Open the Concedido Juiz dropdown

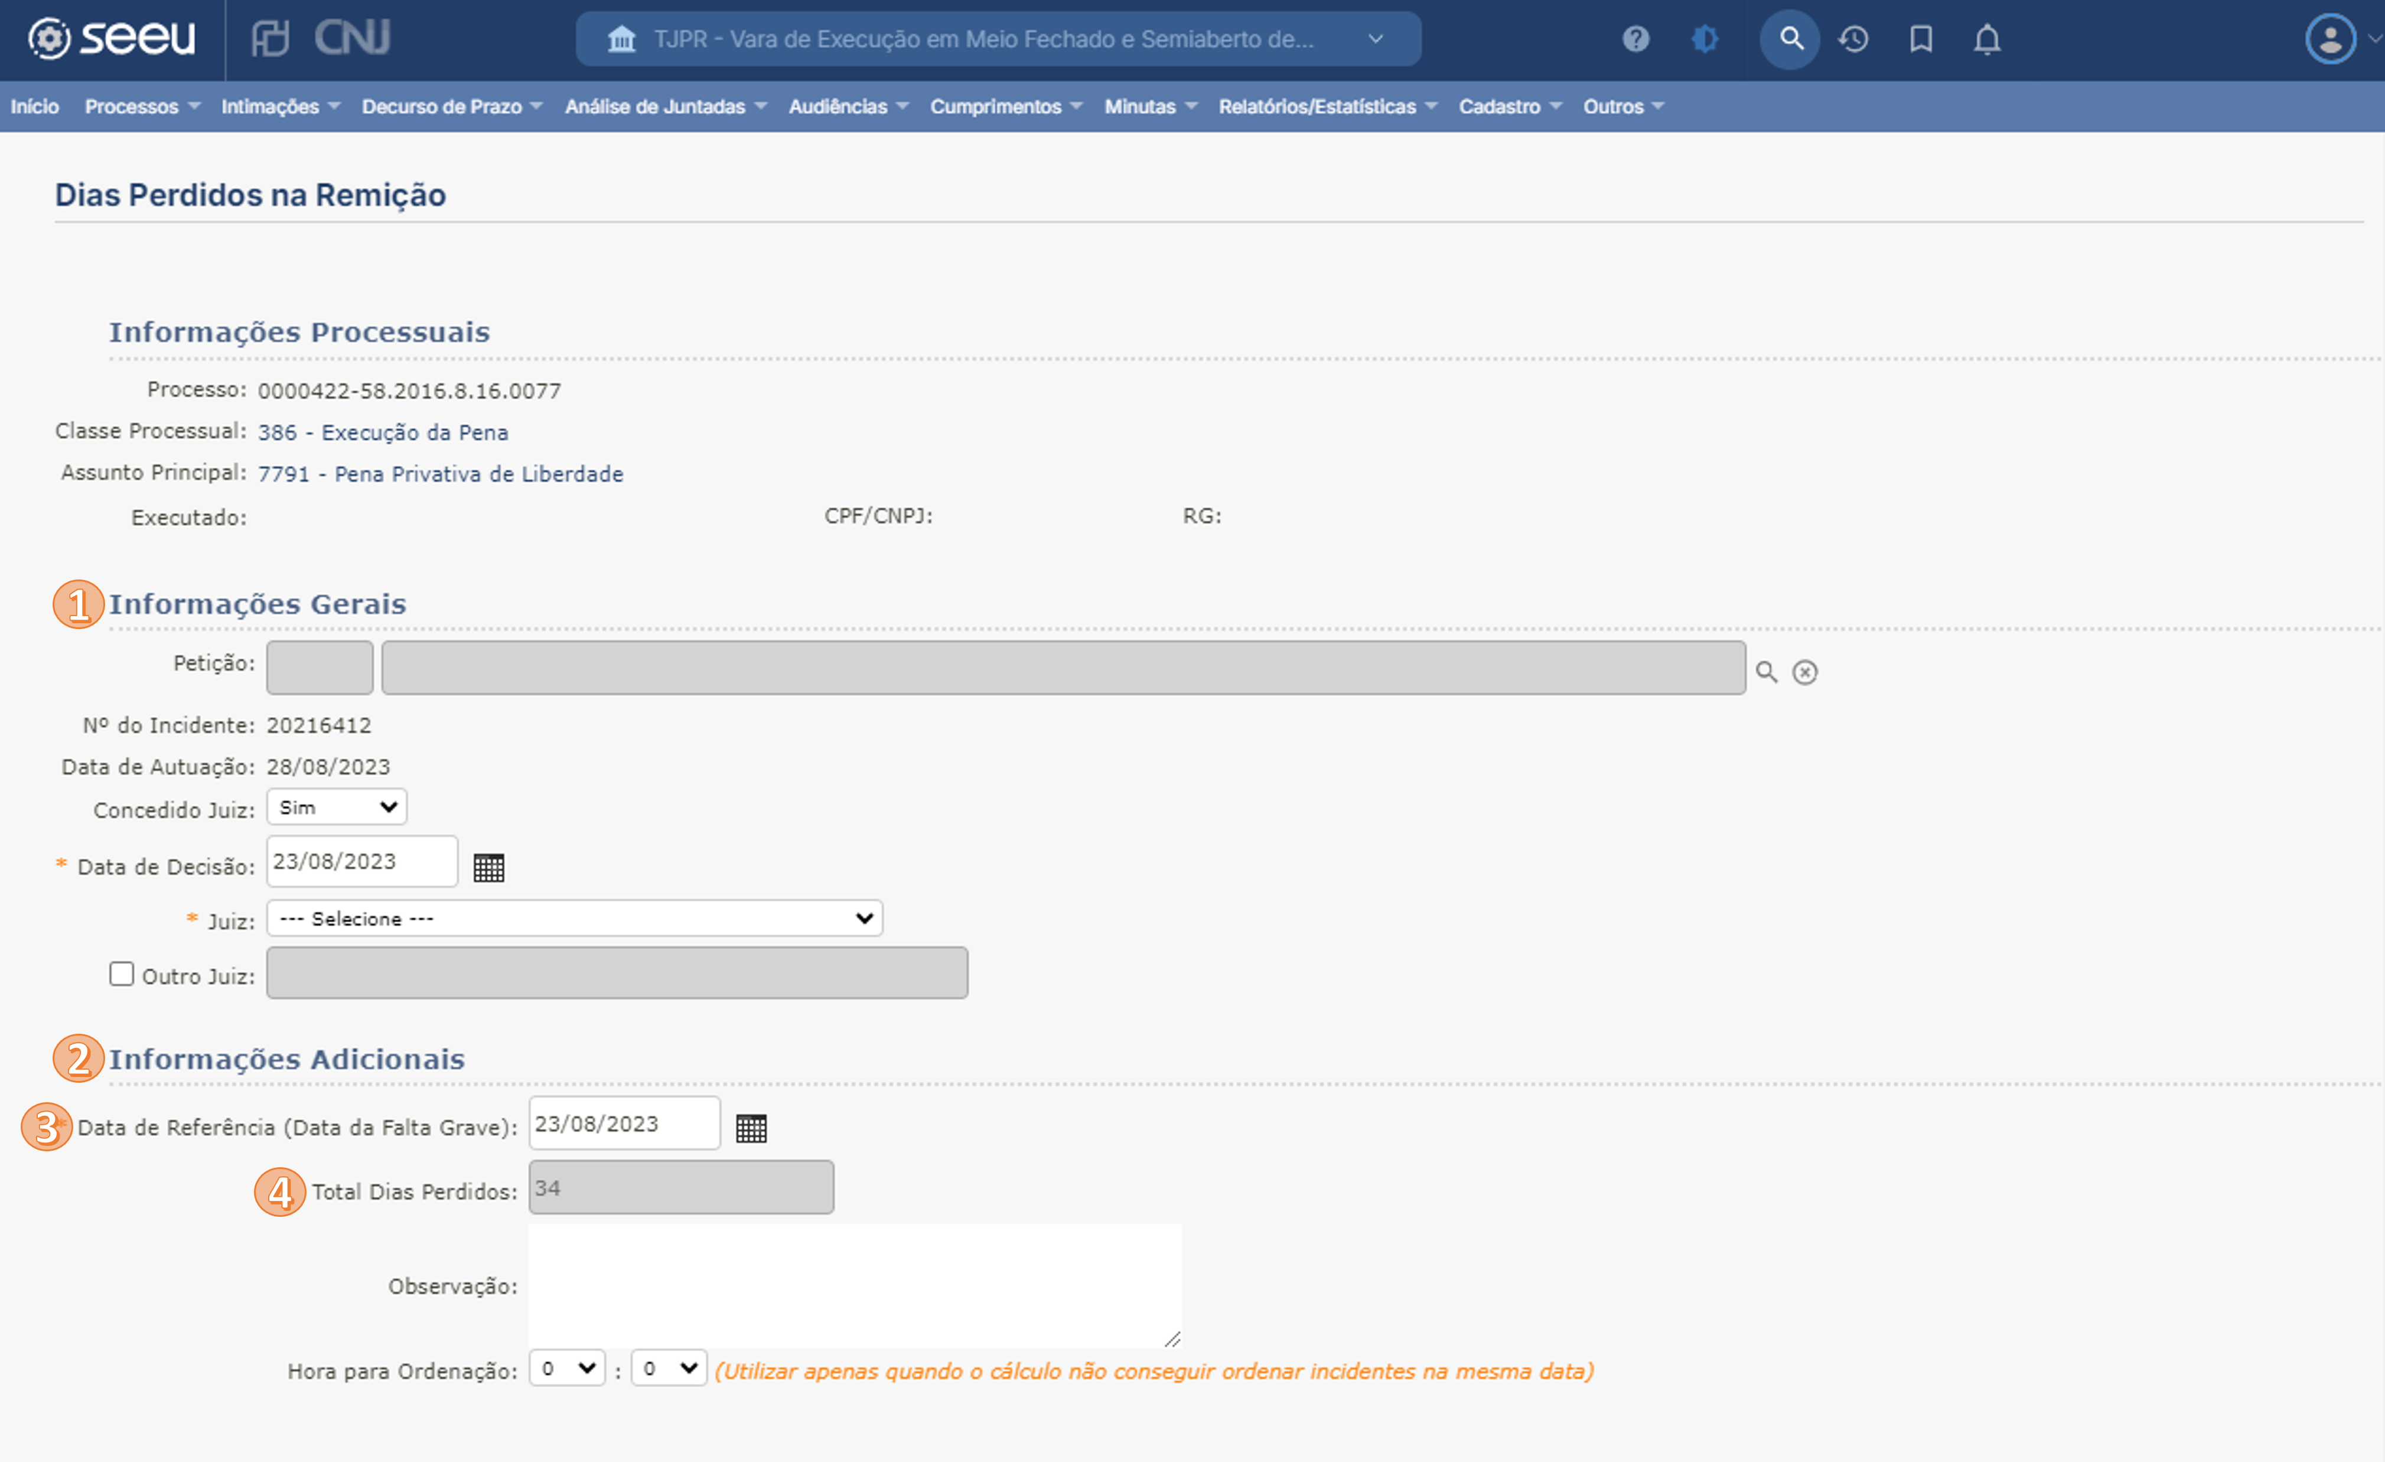[x=337, y=806]
